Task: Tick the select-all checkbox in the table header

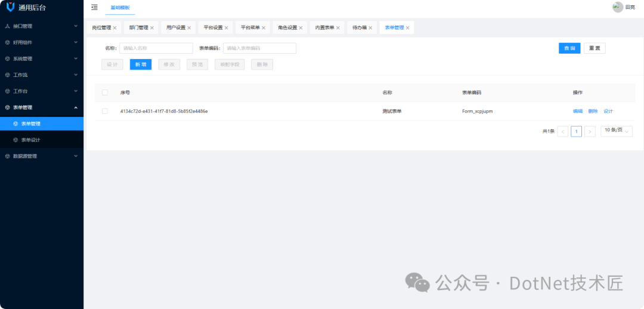Action: tap(105, 92)
